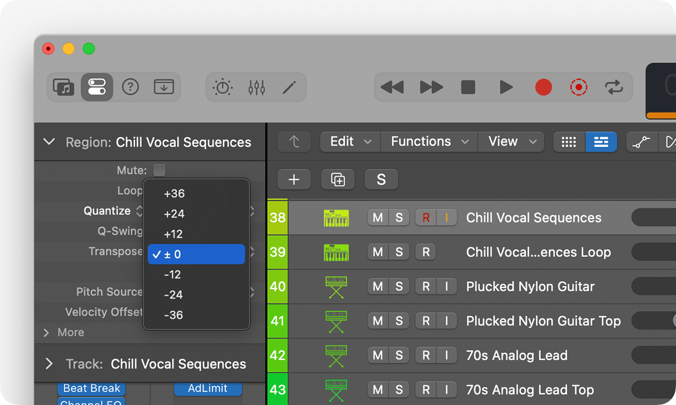Open Editors pencil icon

[x=289, y=87]
